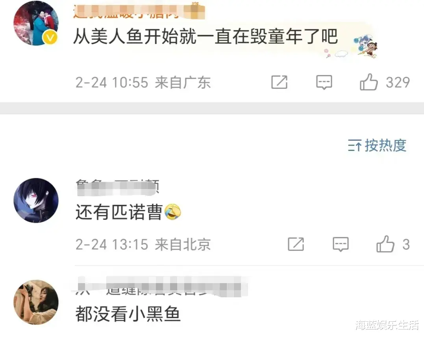The height and width of the screenshot is (337, 424).
Task: Click the blurred username above 还有匹诺曹
Action: (x=118, y=188)
